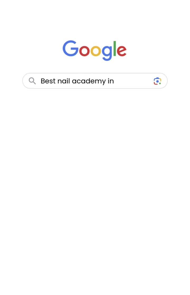Image resolution: width=190 pixels, height=295 pixels.
Task: Click empty space inside search bar
Action: 133,81
